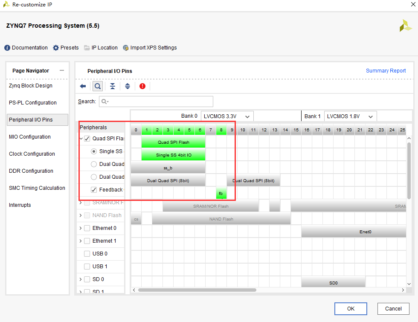
Task: Click the green fb feedback pin block
Action: pos(221,193)
